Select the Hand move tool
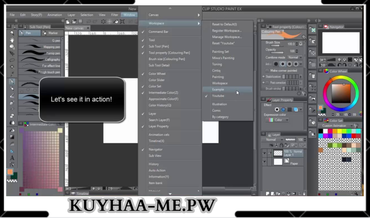Viewport: 370px width, 218px height. tap(12, 40)
